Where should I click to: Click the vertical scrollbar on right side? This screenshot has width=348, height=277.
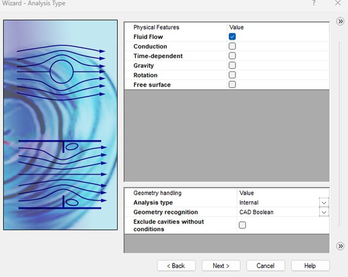pyautogui.click(x=340, y=134)
